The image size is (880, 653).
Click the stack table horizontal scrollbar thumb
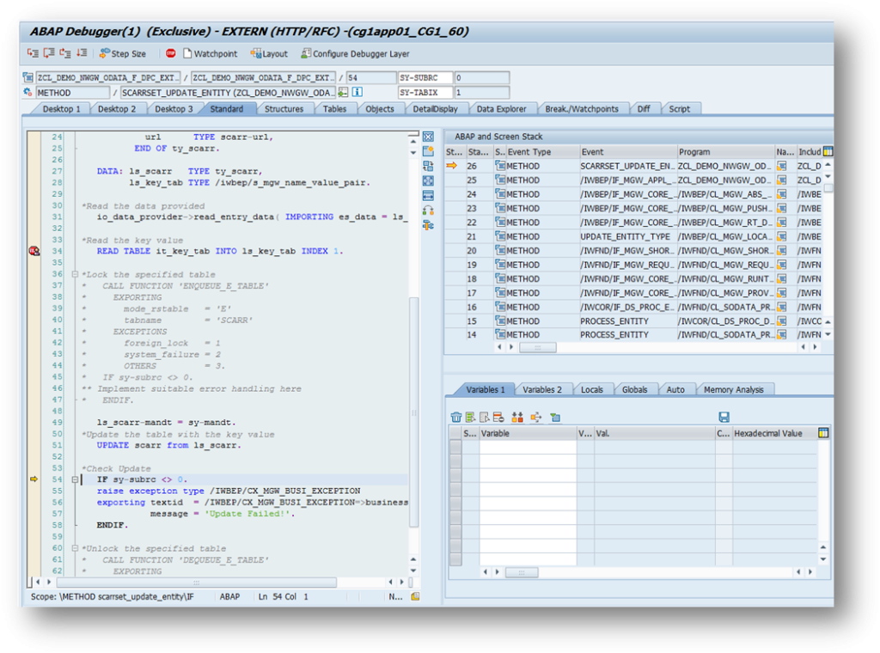pos(538,347)
